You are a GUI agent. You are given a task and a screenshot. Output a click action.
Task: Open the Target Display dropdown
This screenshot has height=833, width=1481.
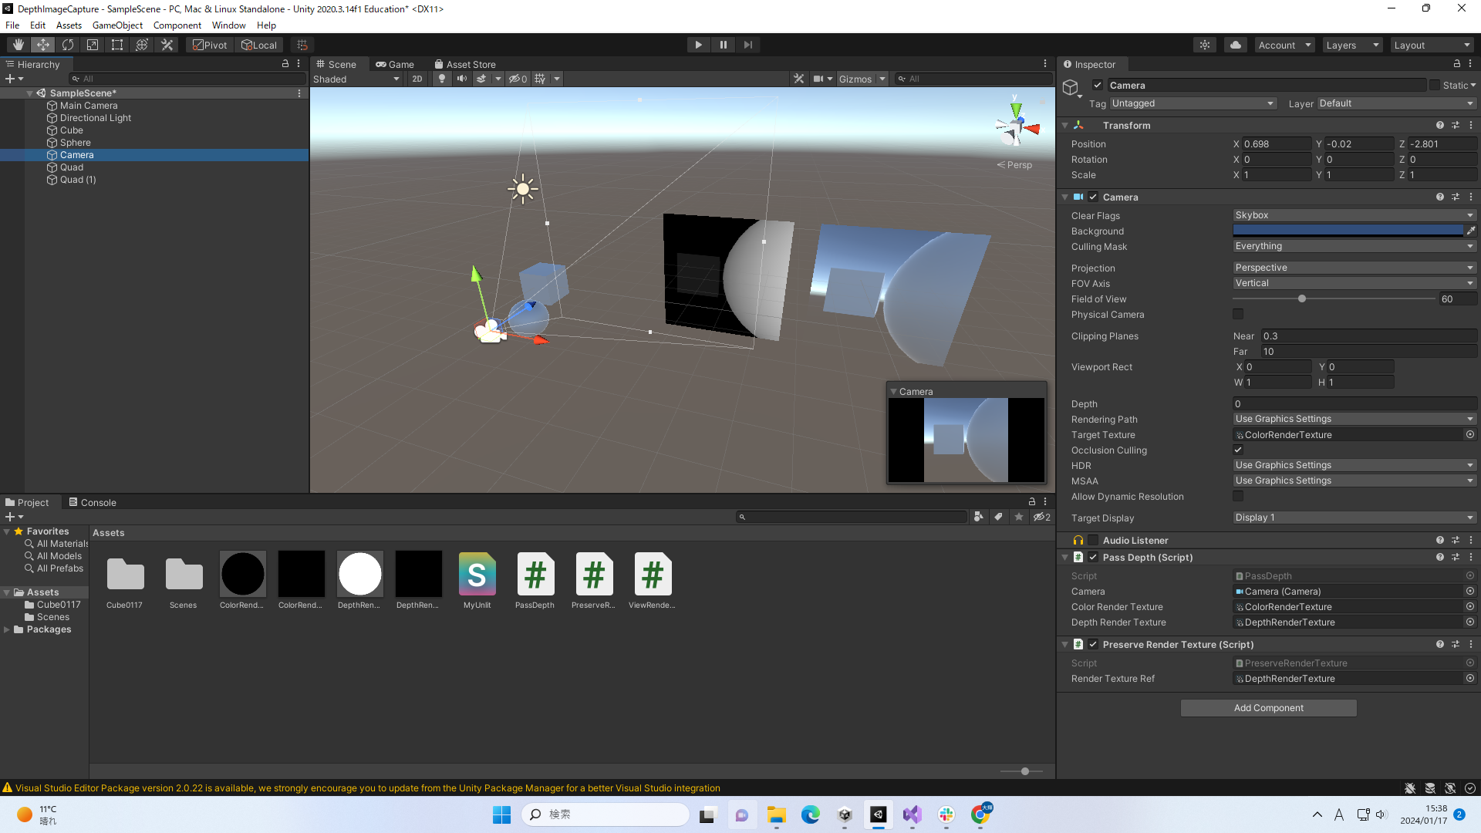point(1354,518)
